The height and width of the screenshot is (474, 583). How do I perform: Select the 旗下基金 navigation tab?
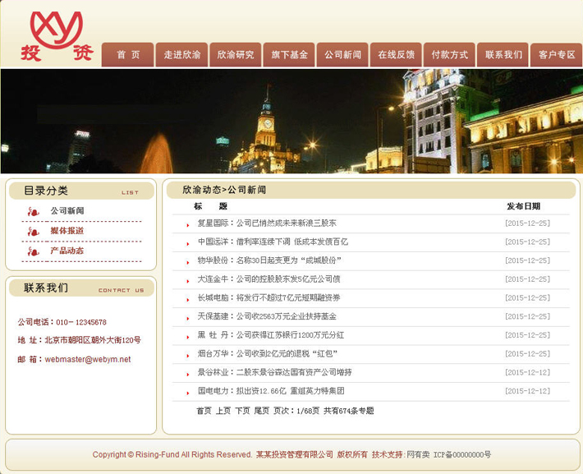click(x=289, y=55)
